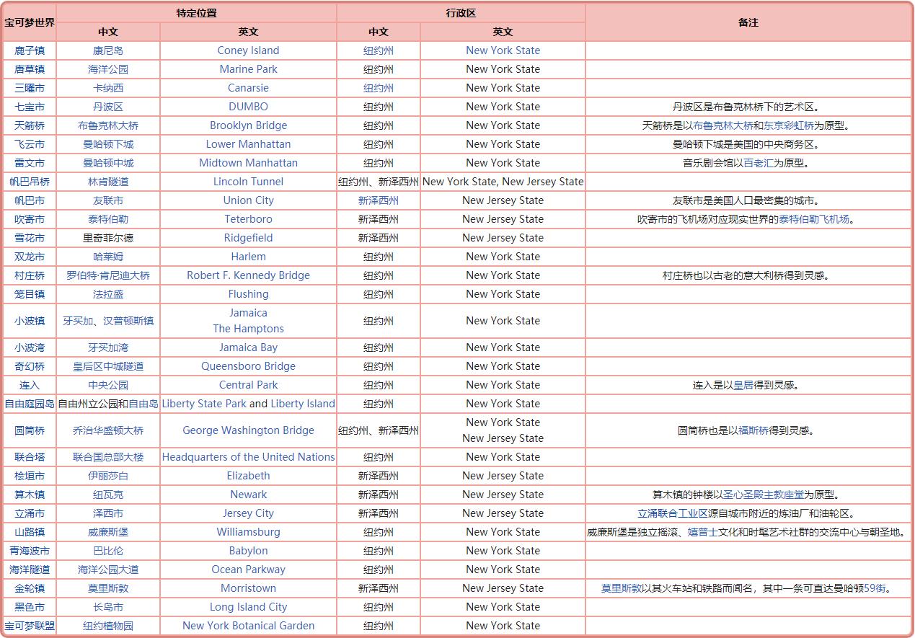
Task: Open the Liberty Island link
Action: [303, 404]
